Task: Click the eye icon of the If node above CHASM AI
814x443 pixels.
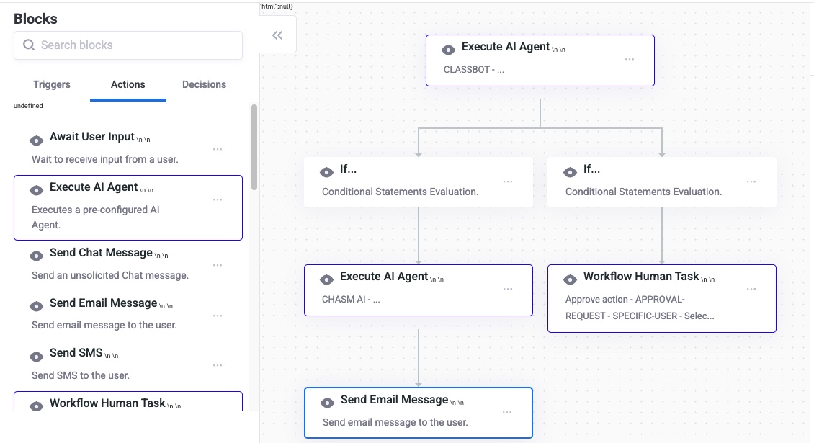Action: [326, 172]
